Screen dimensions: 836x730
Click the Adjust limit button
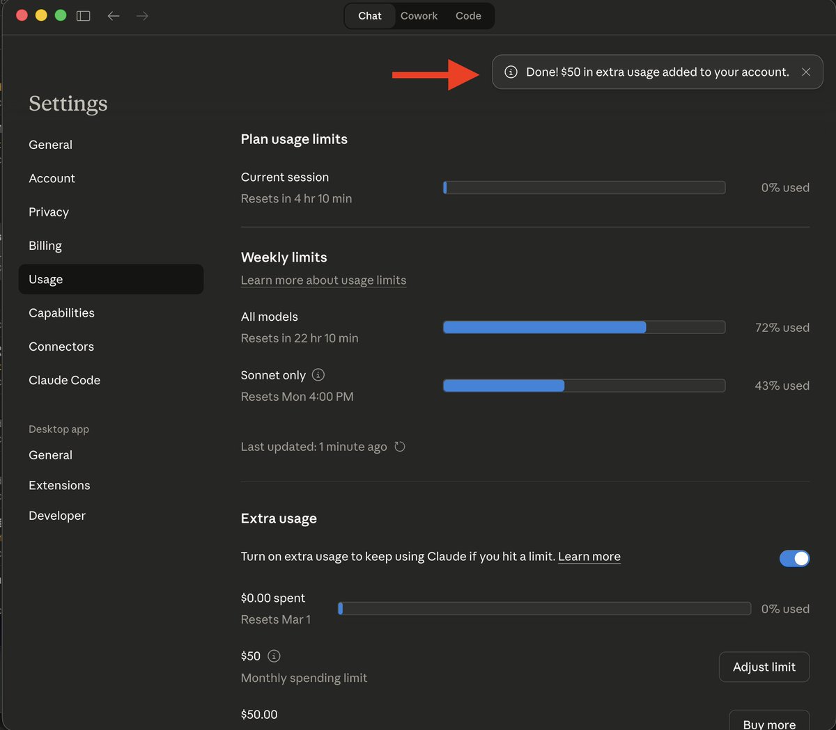[764, 667]
